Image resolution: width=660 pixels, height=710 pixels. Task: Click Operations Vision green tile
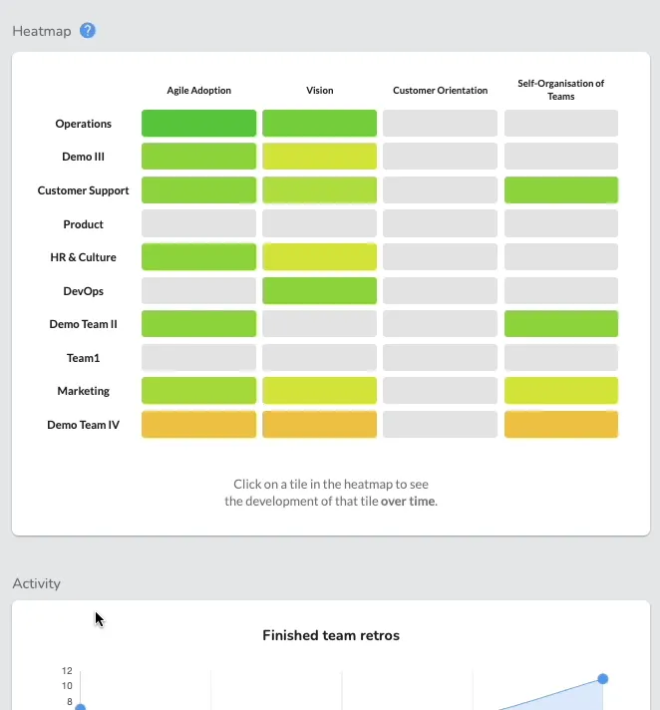(x=319, y=124)
